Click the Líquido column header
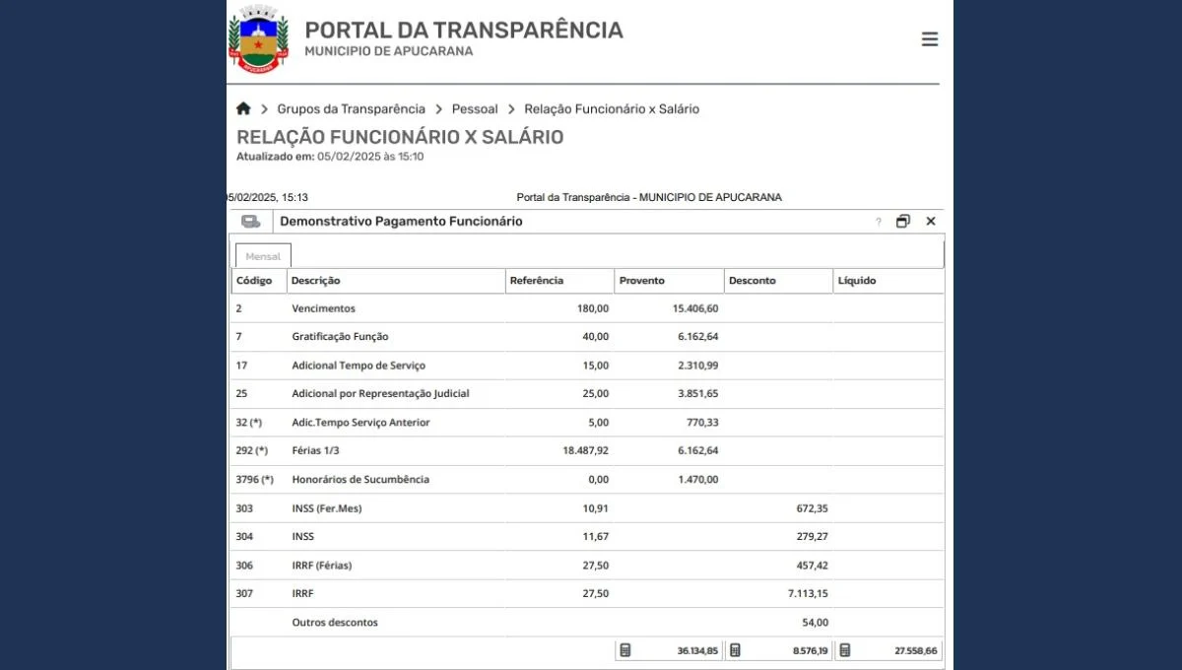Viewport: 1182px width, 670px height. (x=856, y=281)
